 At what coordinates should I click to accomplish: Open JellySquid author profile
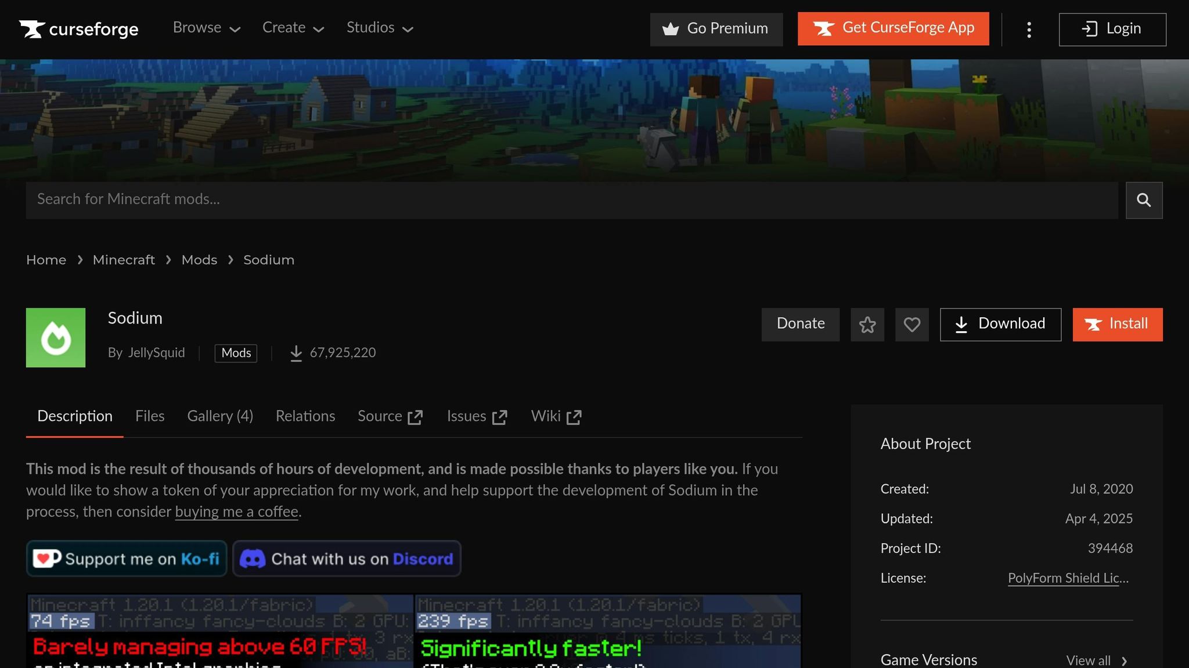pyautogui.click(x=156, y=353)
